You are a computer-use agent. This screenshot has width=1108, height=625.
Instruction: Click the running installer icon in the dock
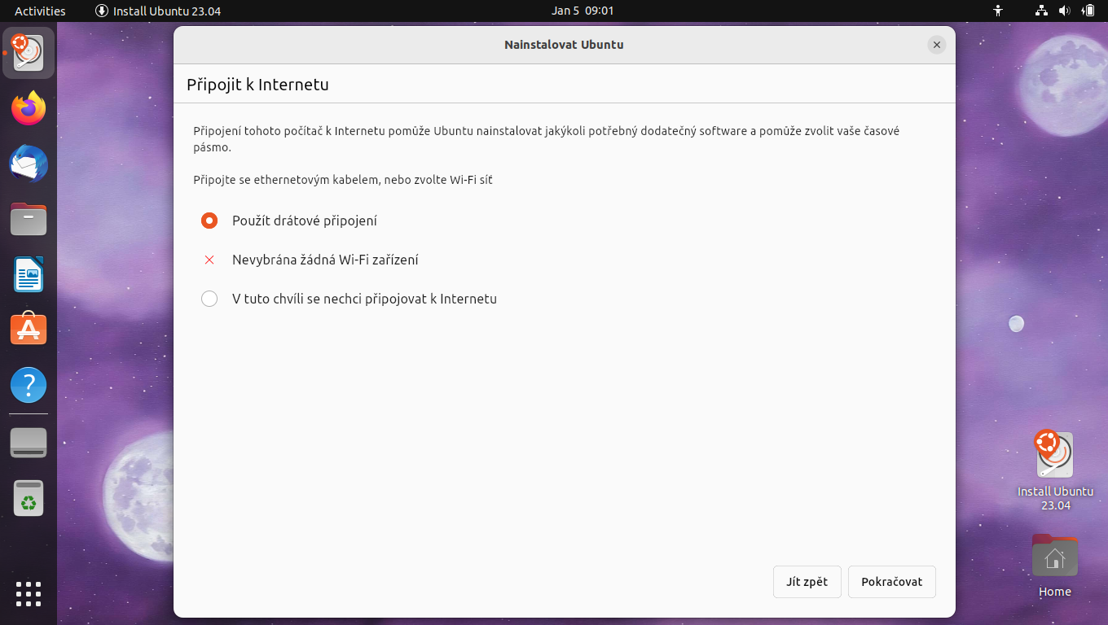(x=28, y=53)
